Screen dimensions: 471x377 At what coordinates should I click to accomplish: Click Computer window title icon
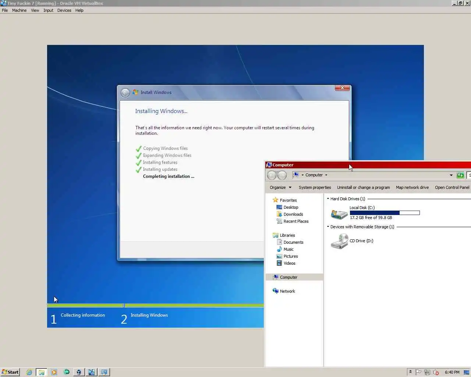[x=269, y=165]
